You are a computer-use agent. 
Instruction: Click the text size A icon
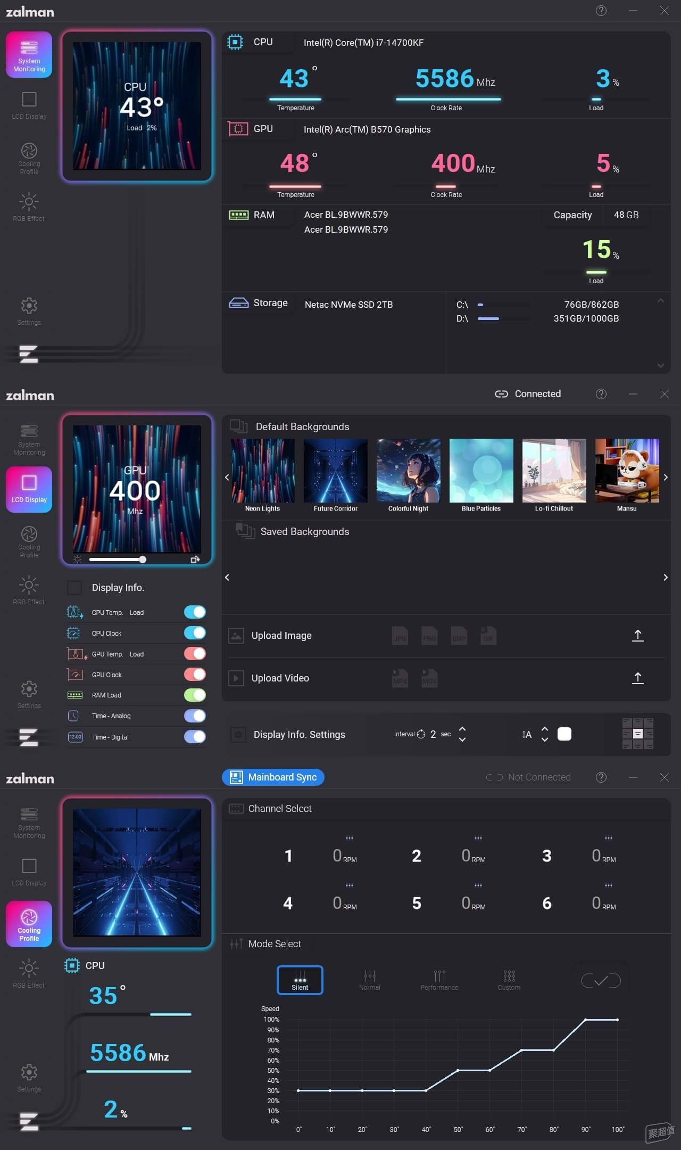[x=527, y=735]
